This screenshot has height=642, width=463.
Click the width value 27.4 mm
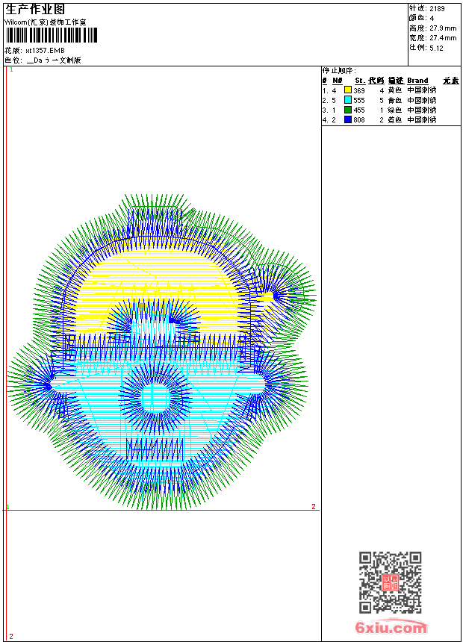click(x=443, y=38)
